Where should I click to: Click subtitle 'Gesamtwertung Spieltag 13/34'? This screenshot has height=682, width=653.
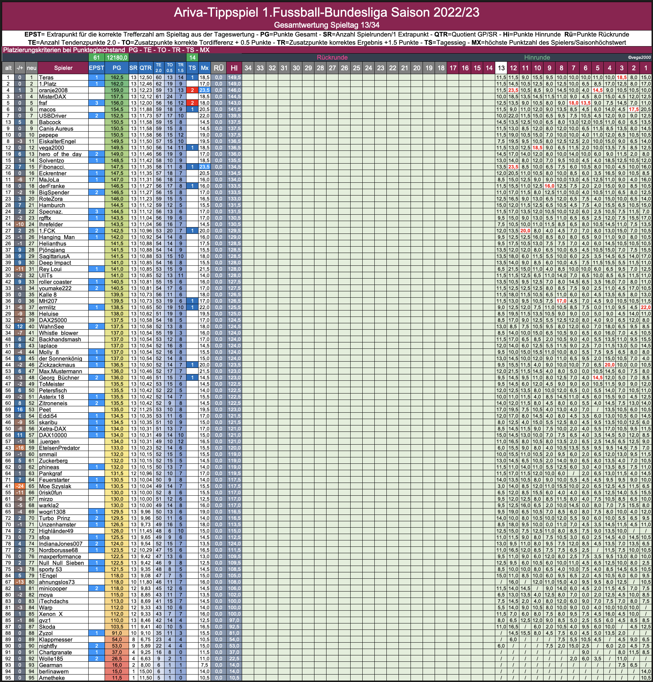click(326, 25)
